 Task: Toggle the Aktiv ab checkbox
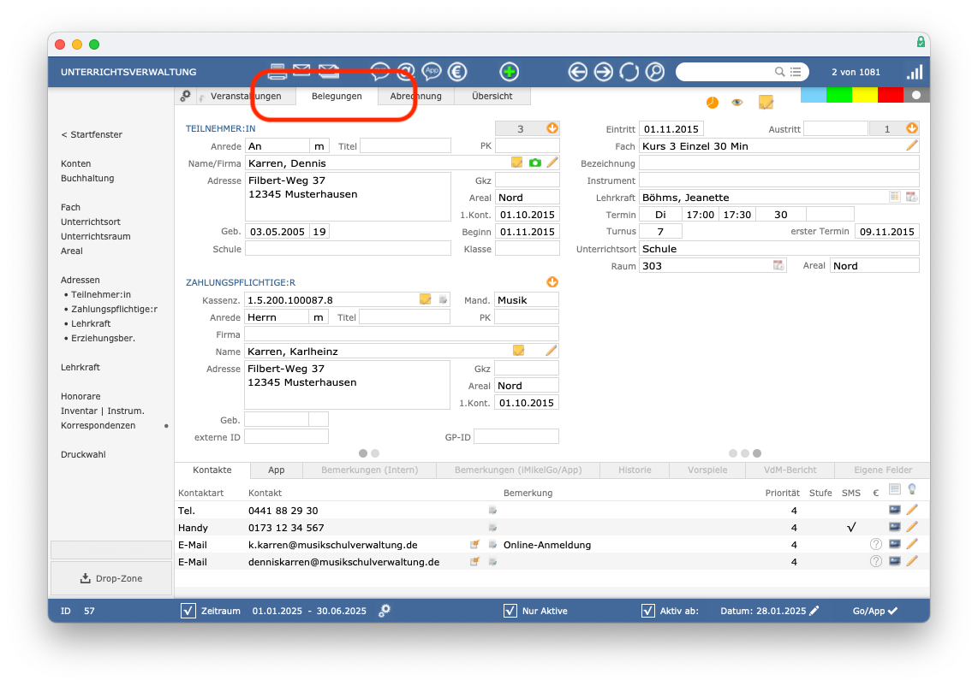tap(648, 611)
